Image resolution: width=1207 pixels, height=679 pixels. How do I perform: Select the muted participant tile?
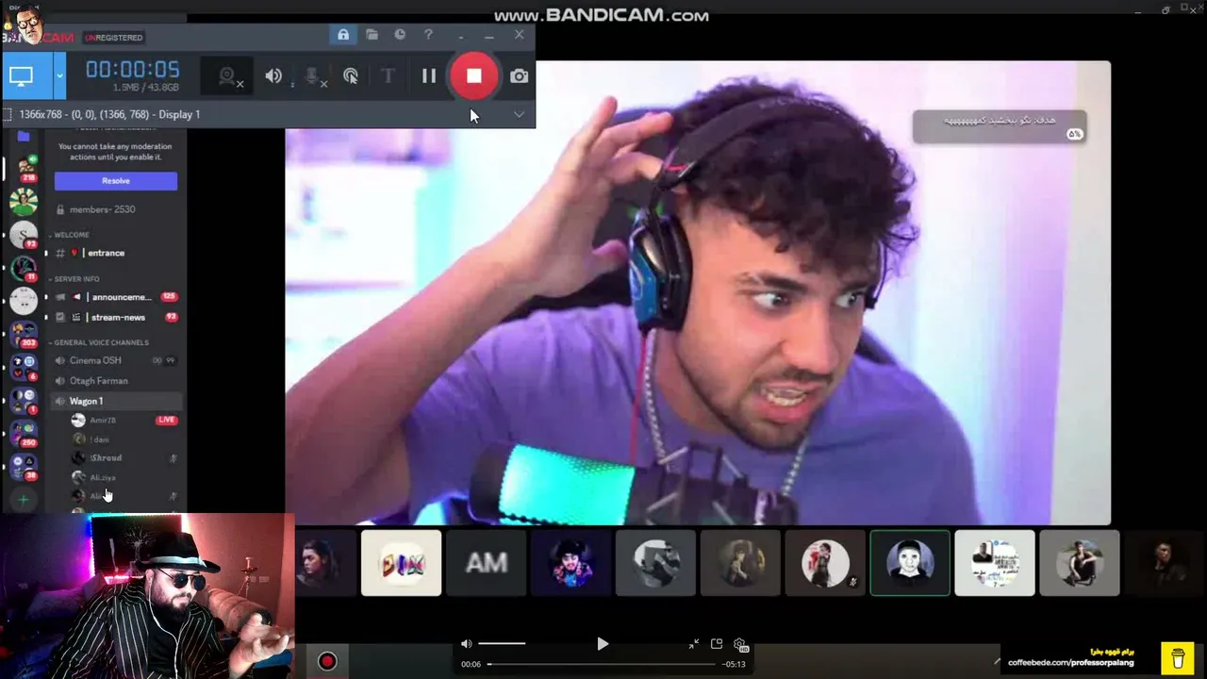click(x=825, y=563)
